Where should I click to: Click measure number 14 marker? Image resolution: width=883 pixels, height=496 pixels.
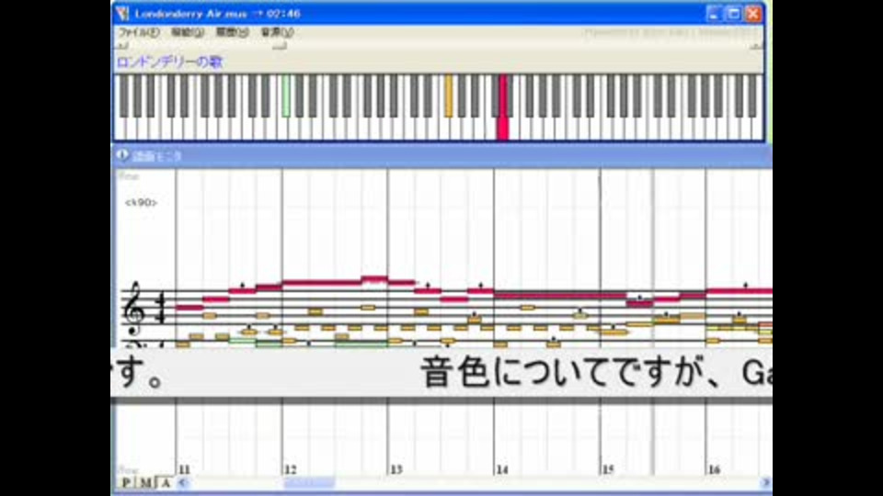click(502, 469)
